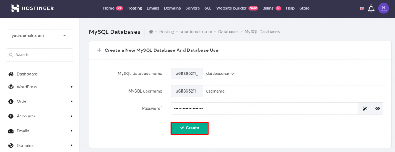Open Domains in the top navigation

coord(172,8)
